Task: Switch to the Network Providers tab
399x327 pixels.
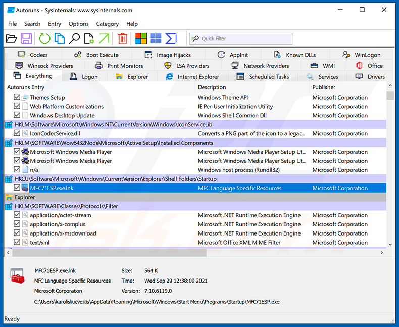Action: pyautogui.click(x=261, y=66)
